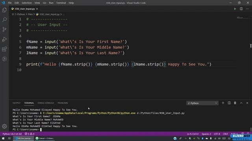Switch to the DEBUG CONSOLE tab
This screenshot has width=252, height=141.
(46, 103)
